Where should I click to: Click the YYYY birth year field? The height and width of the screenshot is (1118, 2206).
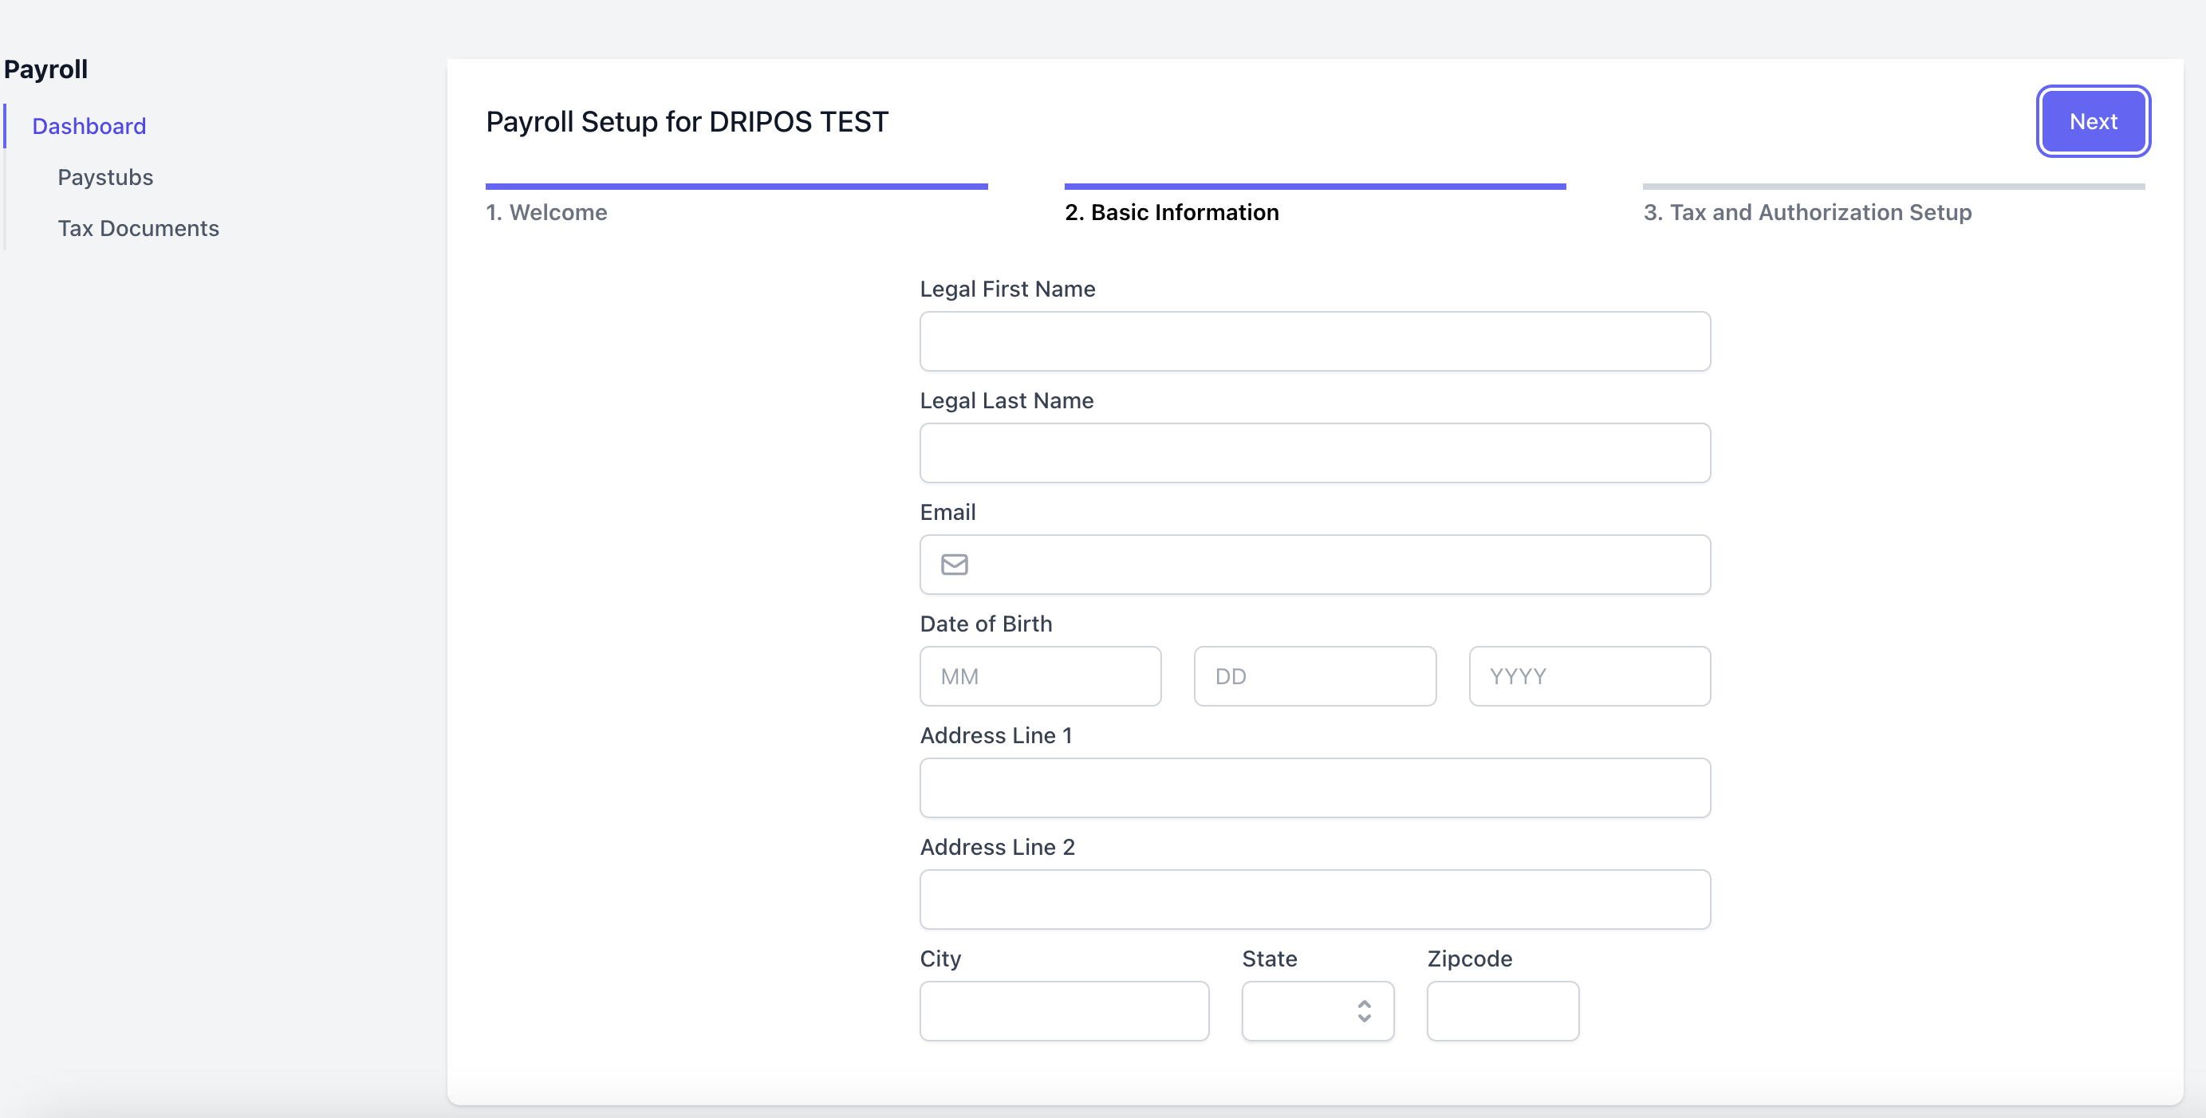pyautogui.click(x=1589, y=676)
